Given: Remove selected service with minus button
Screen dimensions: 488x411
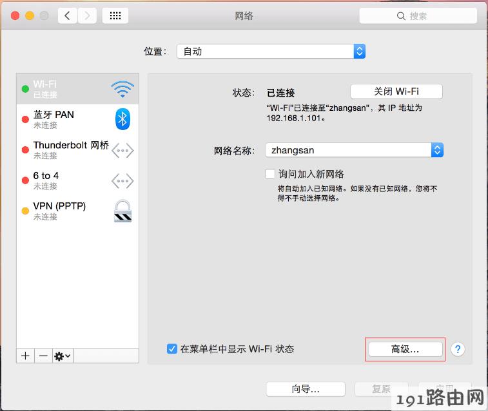Looking at the screenshot, I should [44, 356].
